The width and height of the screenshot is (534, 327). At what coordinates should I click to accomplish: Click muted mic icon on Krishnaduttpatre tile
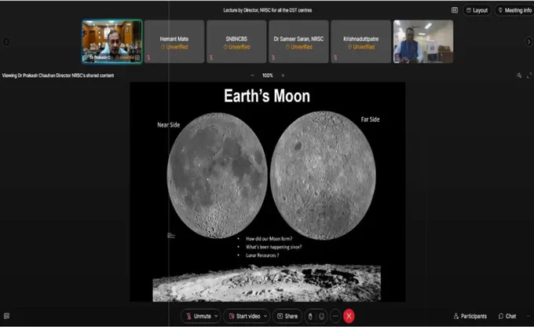(335, 57)
